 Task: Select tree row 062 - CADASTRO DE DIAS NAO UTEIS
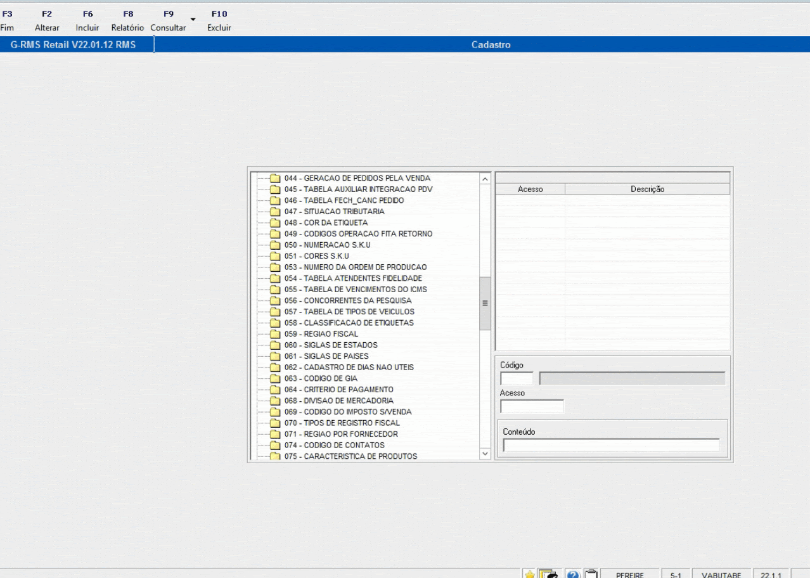pyautogui.click(x=349, y=368)
